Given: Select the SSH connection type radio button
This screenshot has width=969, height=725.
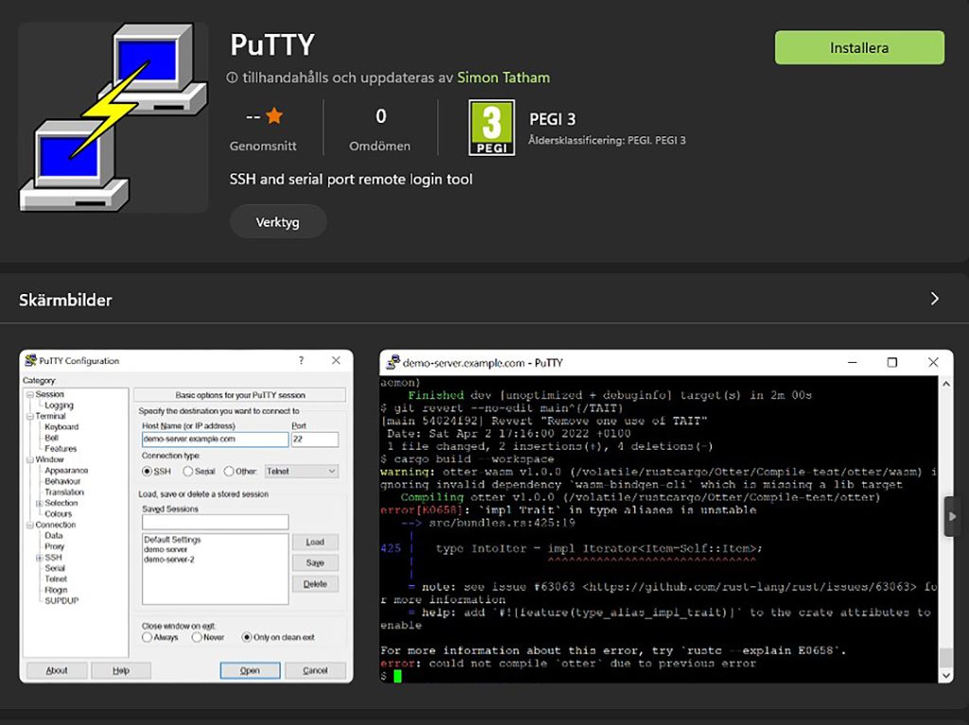Looking at the screenshot, I should point(148,471).
